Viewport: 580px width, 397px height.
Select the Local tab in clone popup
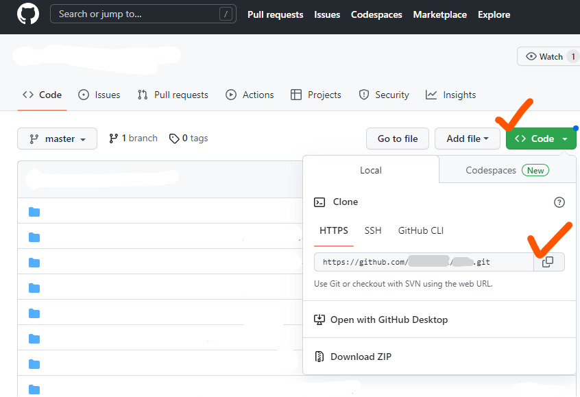[371, 170]
